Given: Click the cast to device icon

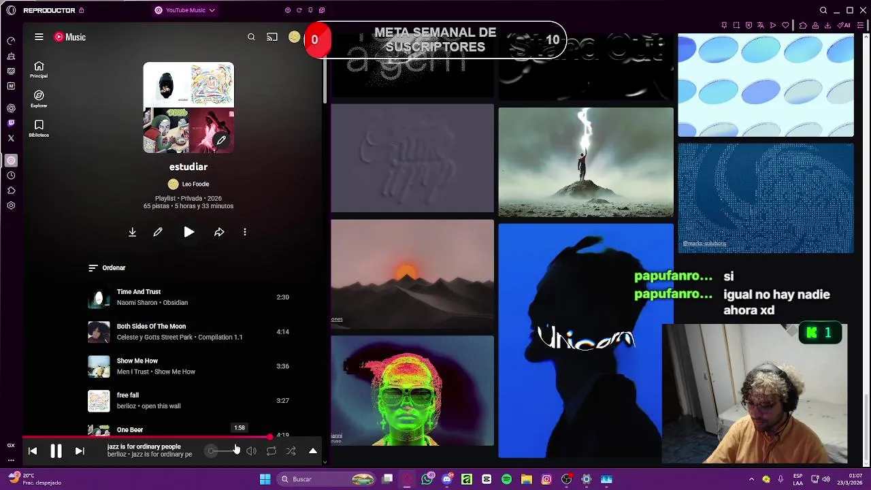Looking at the screenshot, I should [272, 37].
